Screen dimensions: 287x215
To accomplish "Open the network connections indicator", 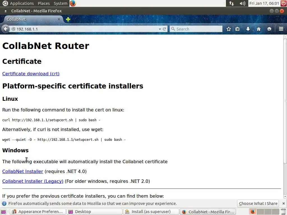I will [x=232, y=3].
